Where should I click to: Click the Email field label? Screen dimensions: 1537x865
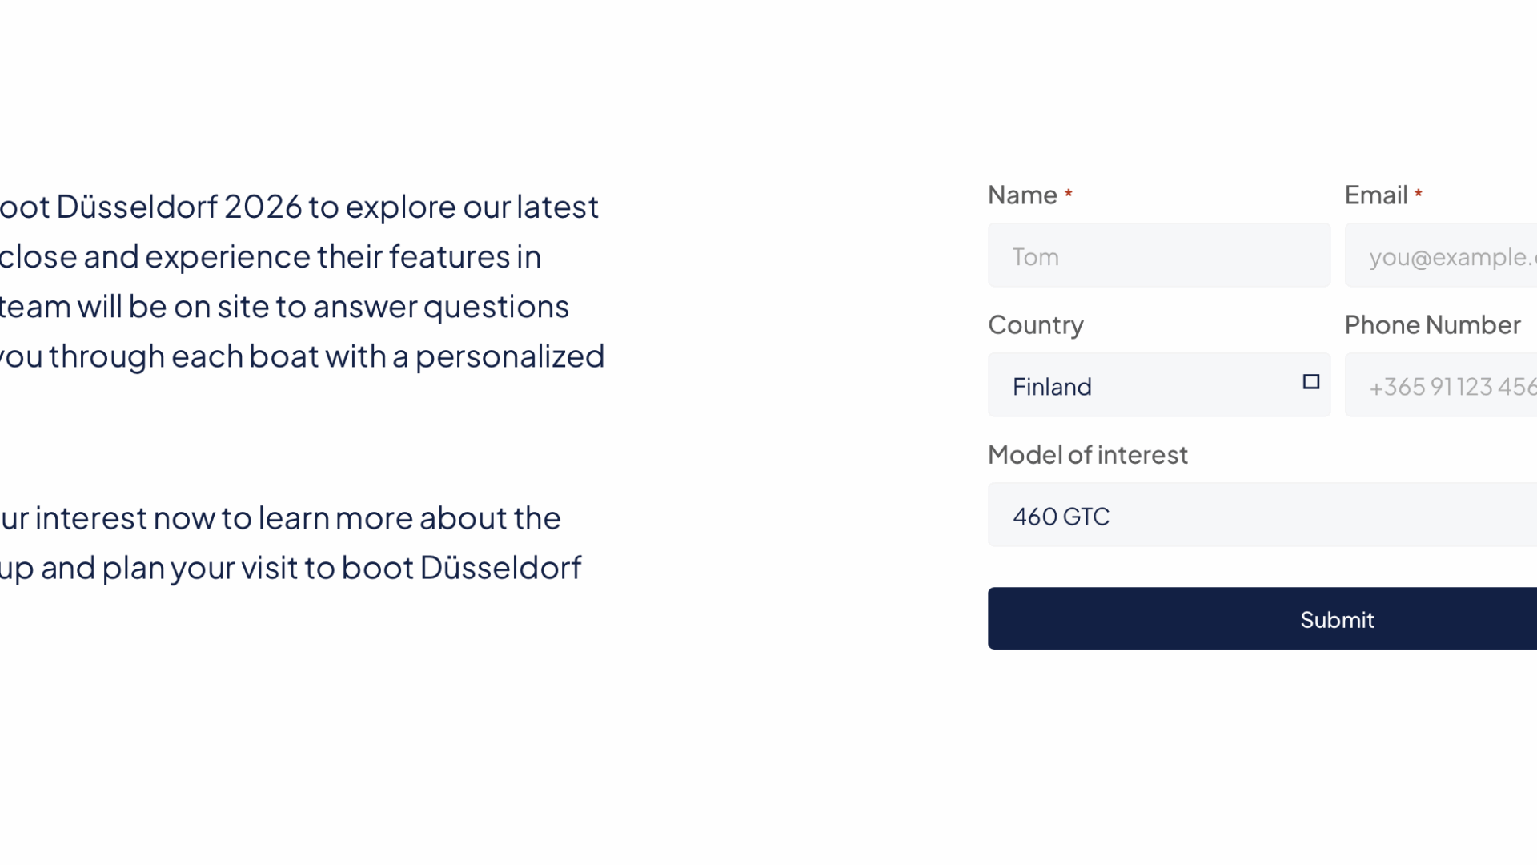[x=1375, y=195]
